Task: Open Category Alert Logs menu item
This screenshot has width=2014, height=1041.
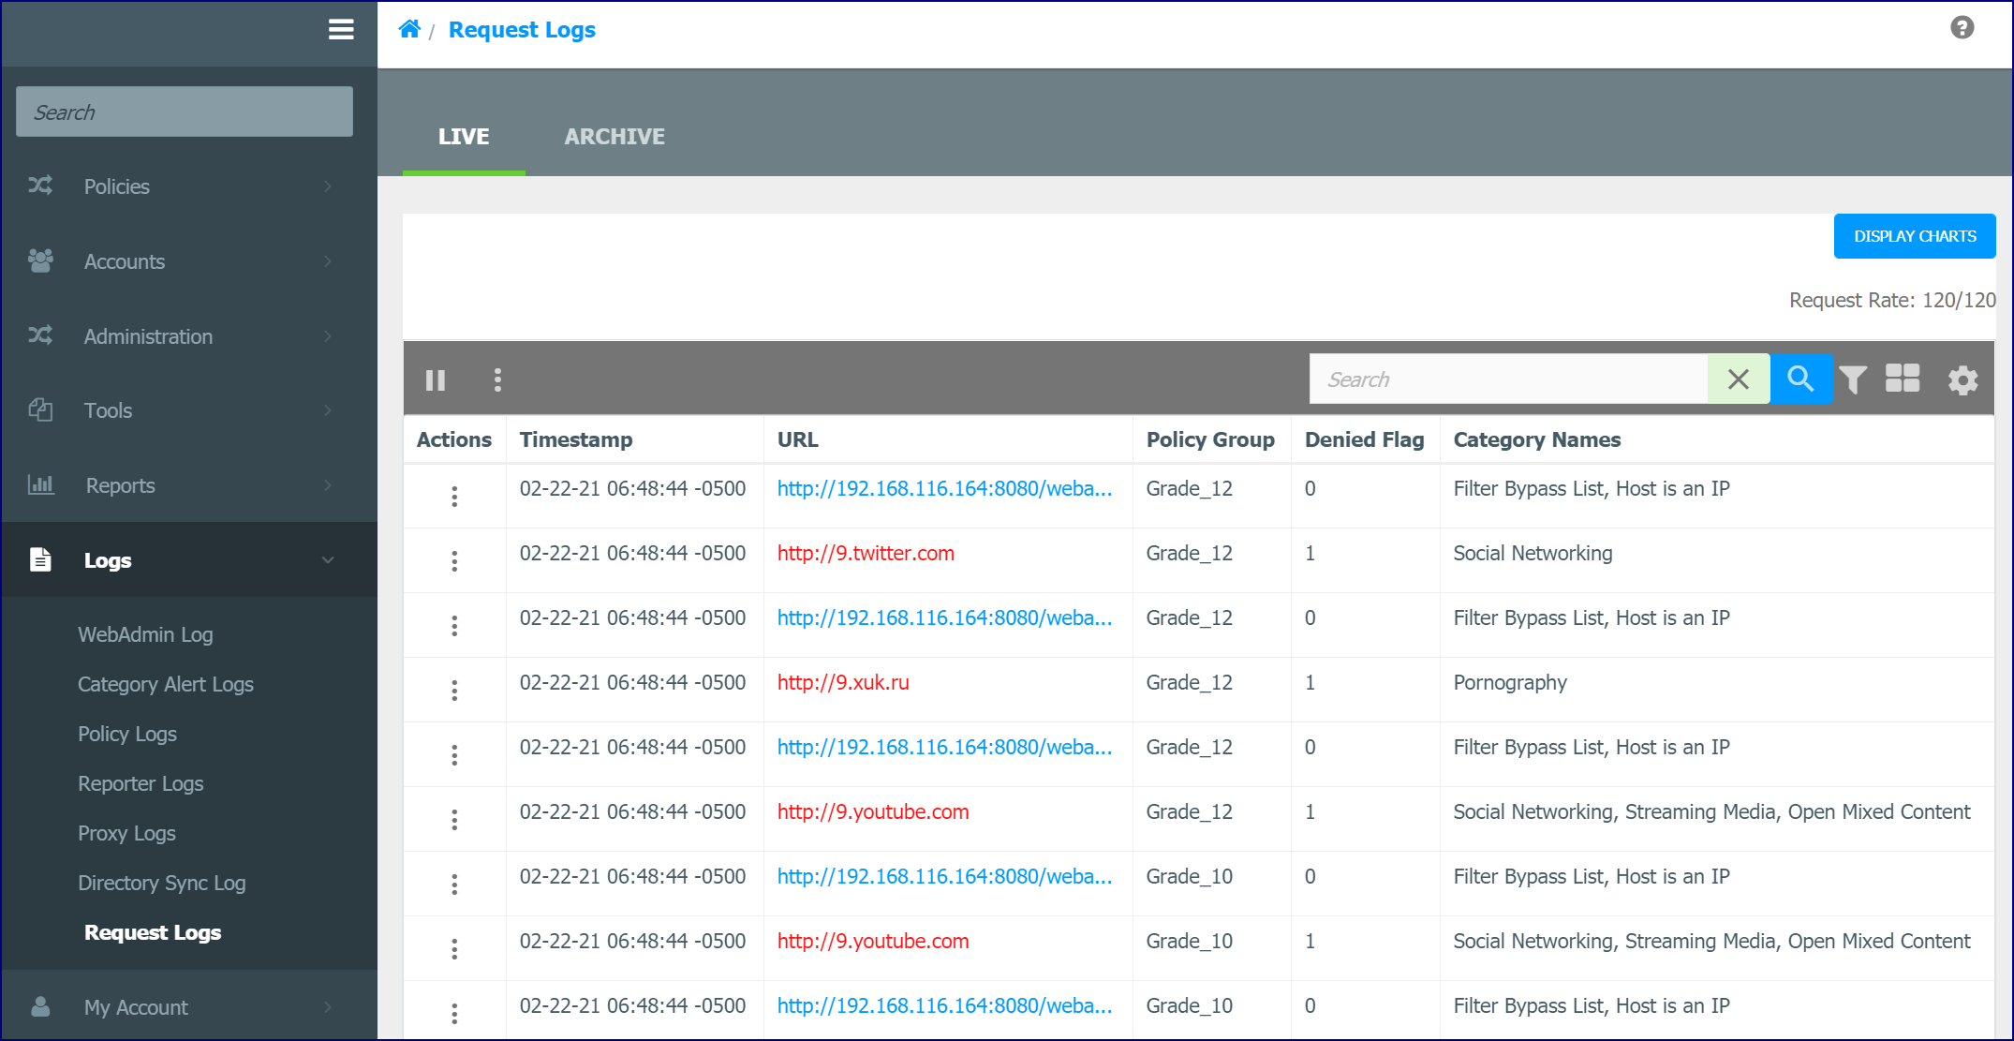Action: coord(166,684)
